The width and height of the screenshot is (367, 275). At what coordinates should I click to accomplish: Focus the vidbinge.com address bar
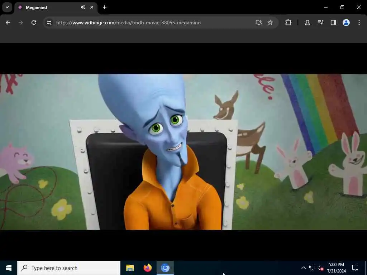154,23
